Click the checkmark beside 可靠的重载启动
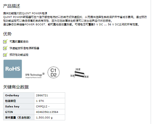This screenshot has height=124, width=152. (x=5, y=41)
